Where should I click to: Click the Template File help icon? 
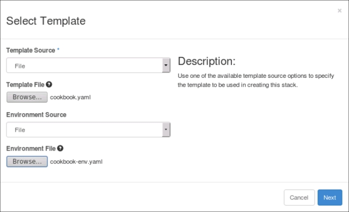49,84
